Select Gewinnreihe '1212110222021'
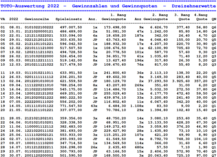The width and height of the screenshot is (217, 157). (39, 35)
